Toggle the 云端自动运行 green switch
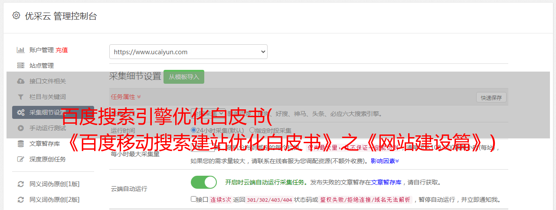This screenshot has width=556, height=210. [x=204, y=182]
